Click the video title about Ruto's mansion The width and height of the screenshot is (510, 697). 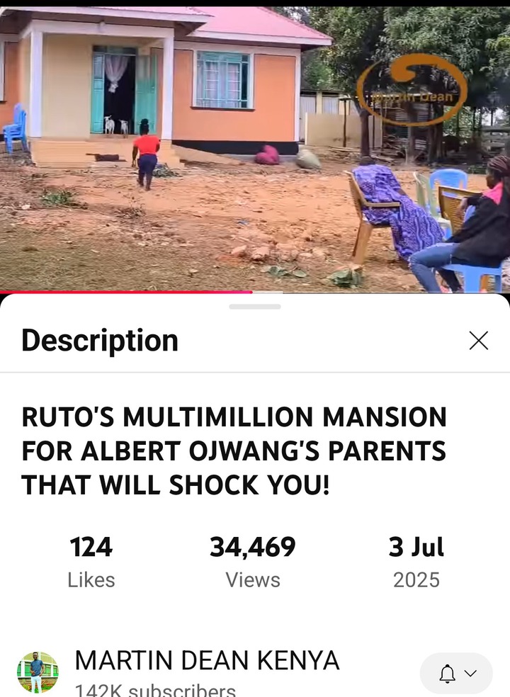[234, 450]
